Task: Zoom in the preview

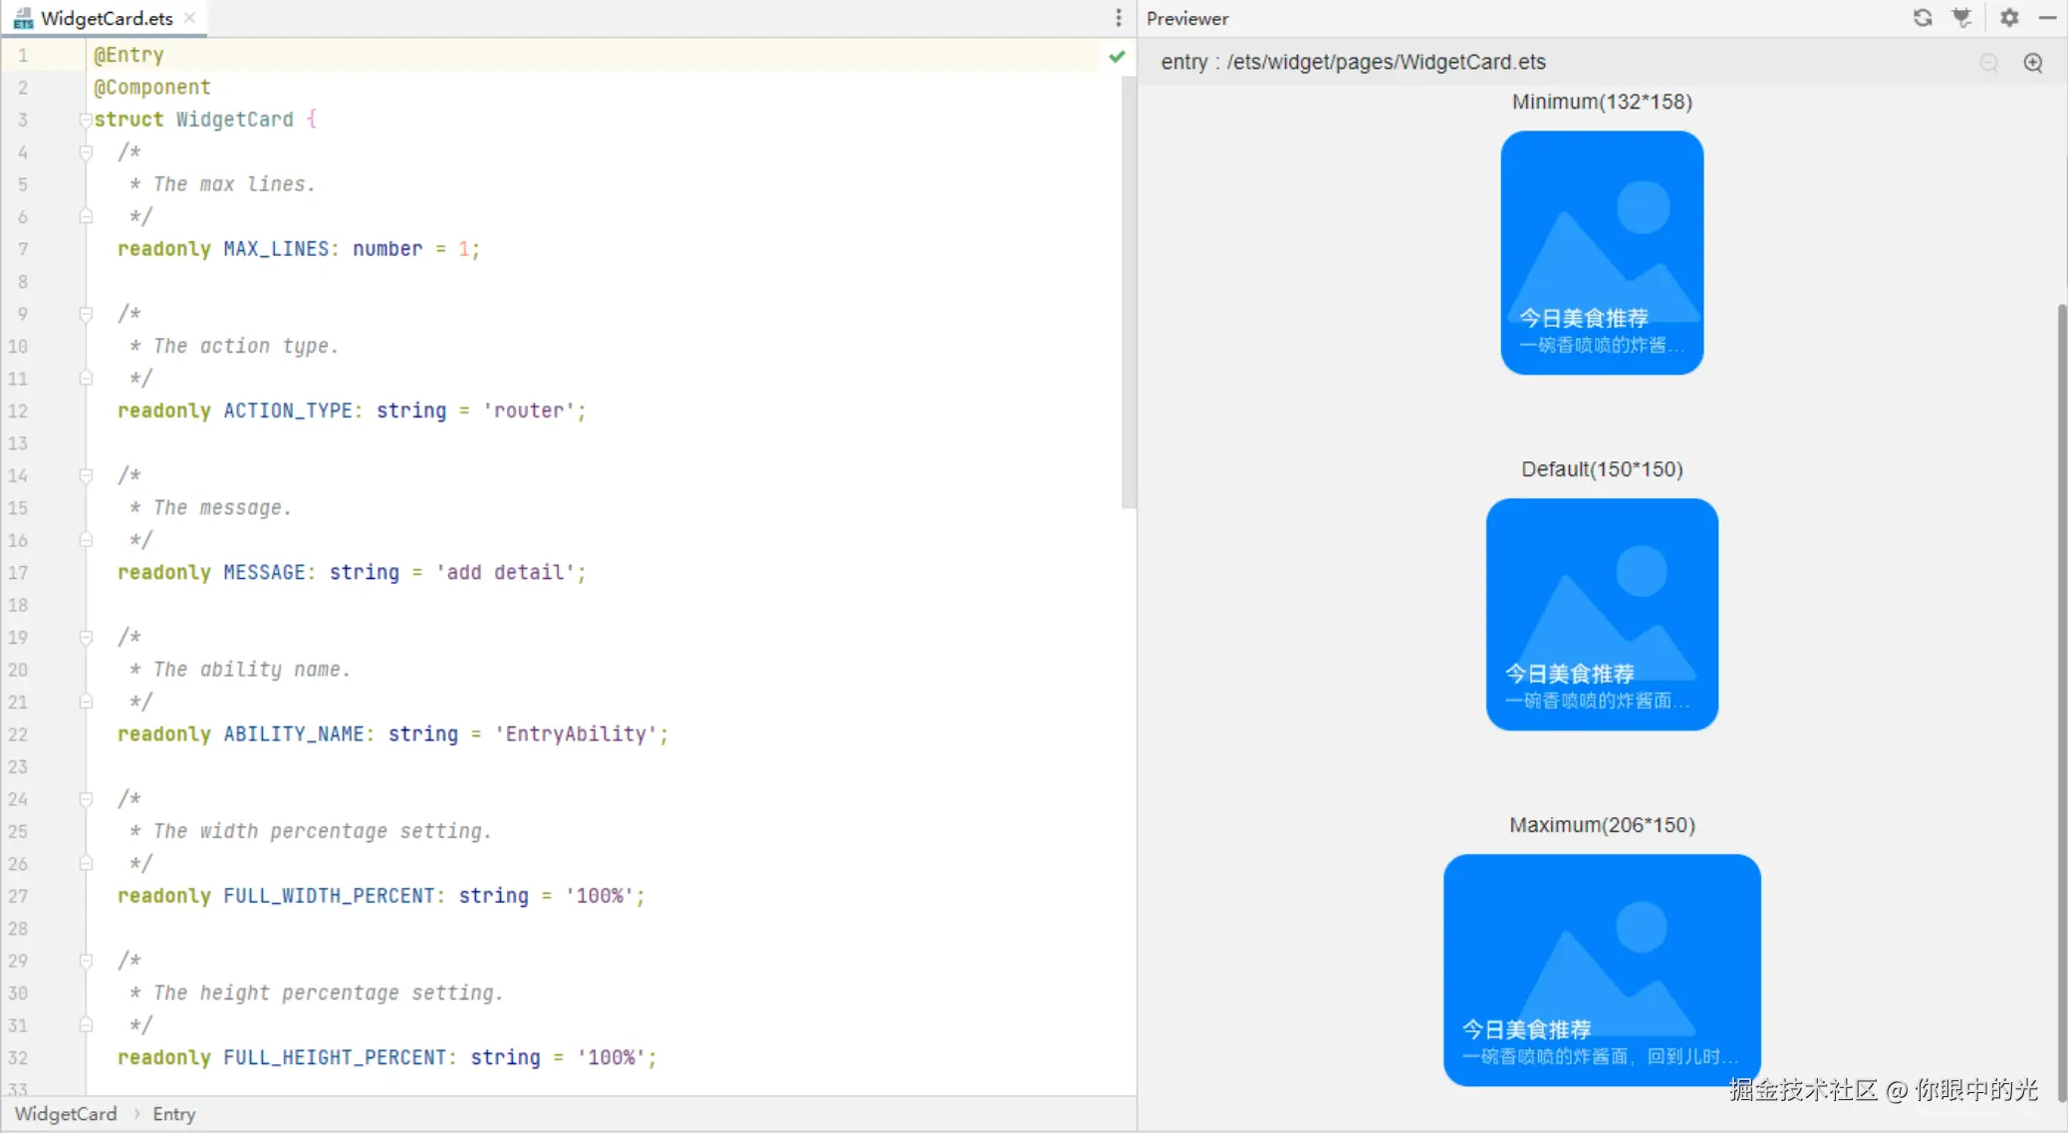Action: [x=2033, y=63]
